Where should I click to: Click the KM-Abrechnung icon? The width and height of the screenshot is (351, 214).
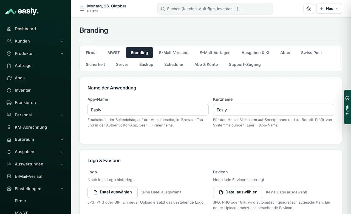pyautogui.click(x=9, y=127)
